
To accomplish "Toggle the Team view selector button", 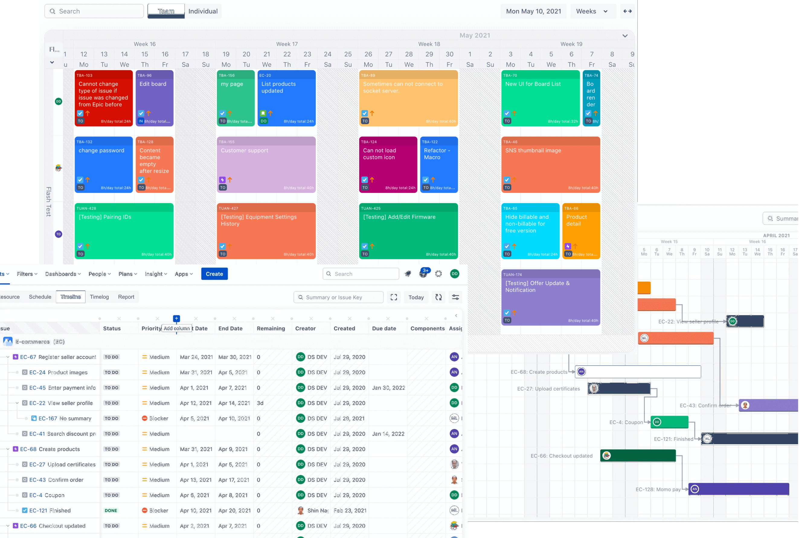I will tap(165, 11).
